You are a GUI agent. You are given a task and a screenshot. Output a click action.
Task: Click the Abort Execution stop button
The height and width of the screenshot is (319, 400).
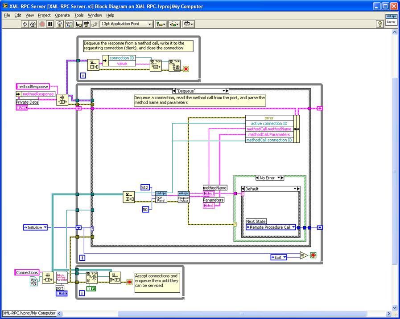coord(42,24)
